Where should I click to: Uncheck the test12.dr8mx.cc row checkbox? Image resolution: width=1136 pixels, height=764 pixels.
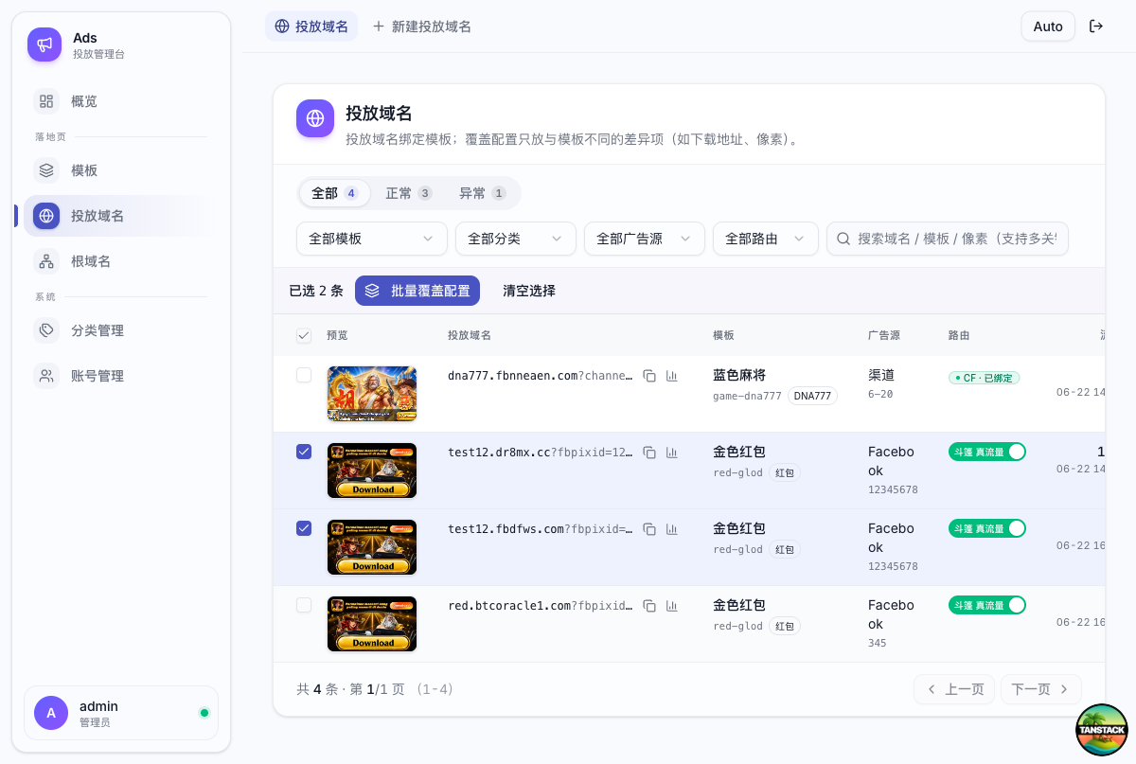[x=304, y=452]
